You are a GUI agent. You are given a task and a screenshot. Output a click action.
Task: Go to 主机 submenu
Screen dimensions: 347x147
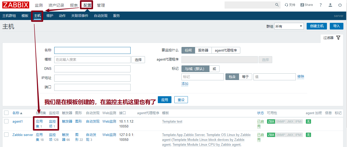coord(37,16)
